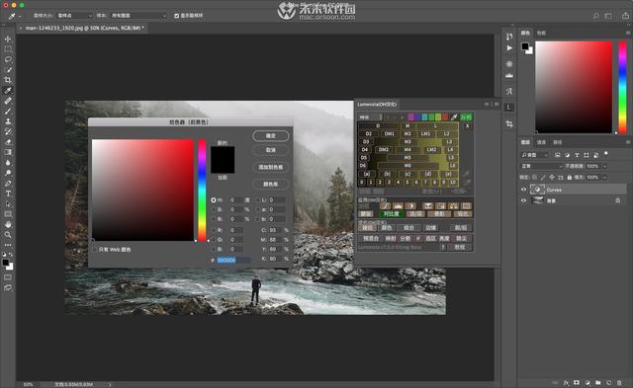633x388 pixels.
Task: Click the hue slider in Color Picker
Action: [x=202, y=191]
